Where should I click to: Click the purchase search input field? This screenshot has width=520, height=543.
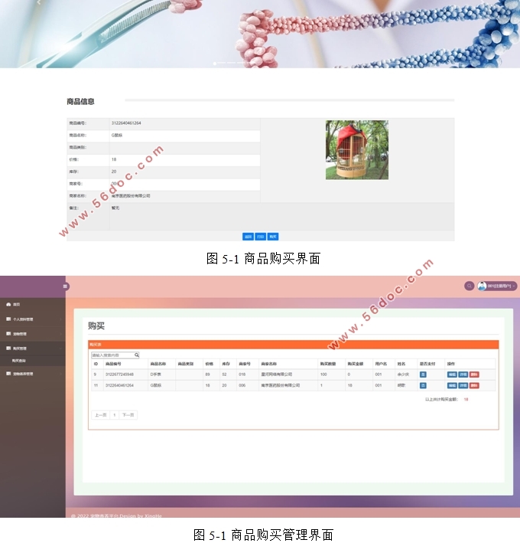coord(112,355)
